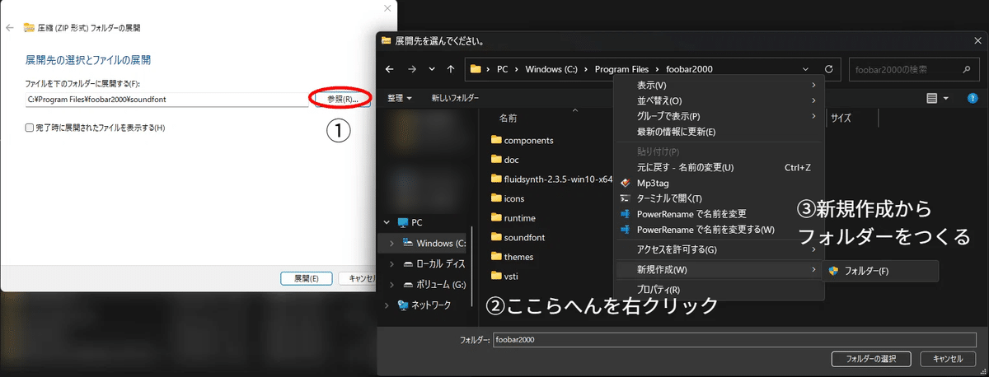
Task: Open グループで表示(P) context submenu
Action: (x=719, y=116)
